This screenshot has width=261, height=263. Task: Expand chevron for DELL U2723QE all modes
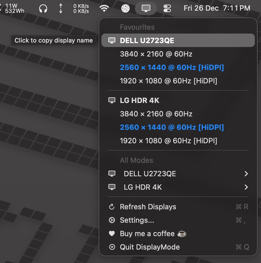[x=246, y=174]
